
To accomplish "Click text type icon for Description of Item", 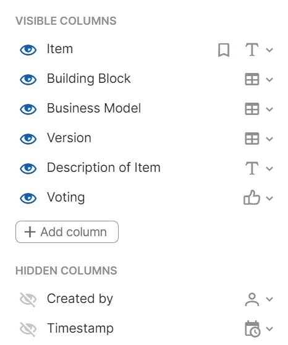I will pos(252,168).
